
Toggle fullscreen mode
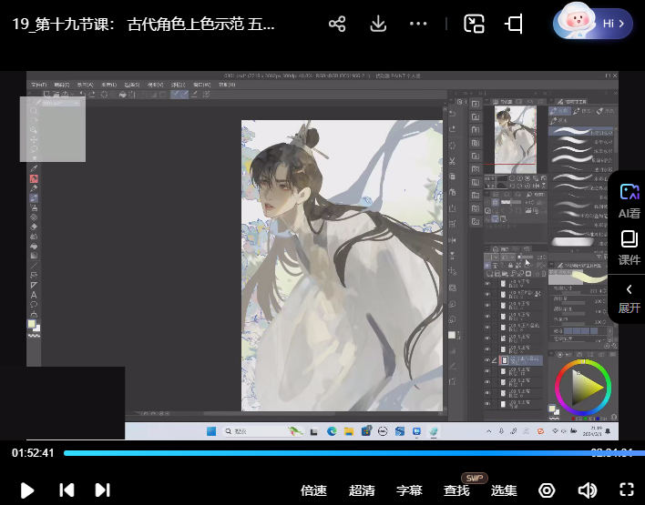point(626,490)
